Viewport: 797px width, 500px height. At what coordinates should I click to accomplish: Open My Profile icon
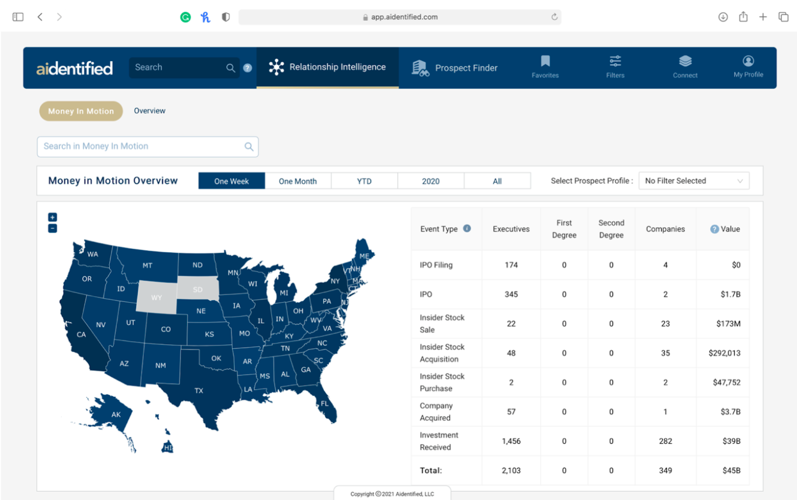(748, 62)
